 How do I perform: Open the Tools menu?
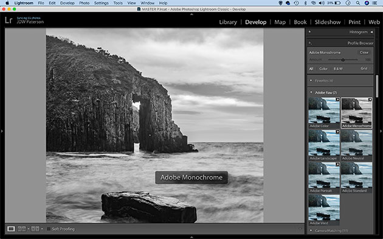click(118, 3)
